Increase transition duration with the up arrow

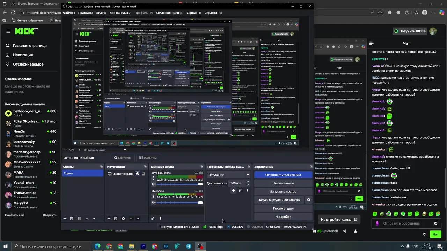tap(248, 181)
